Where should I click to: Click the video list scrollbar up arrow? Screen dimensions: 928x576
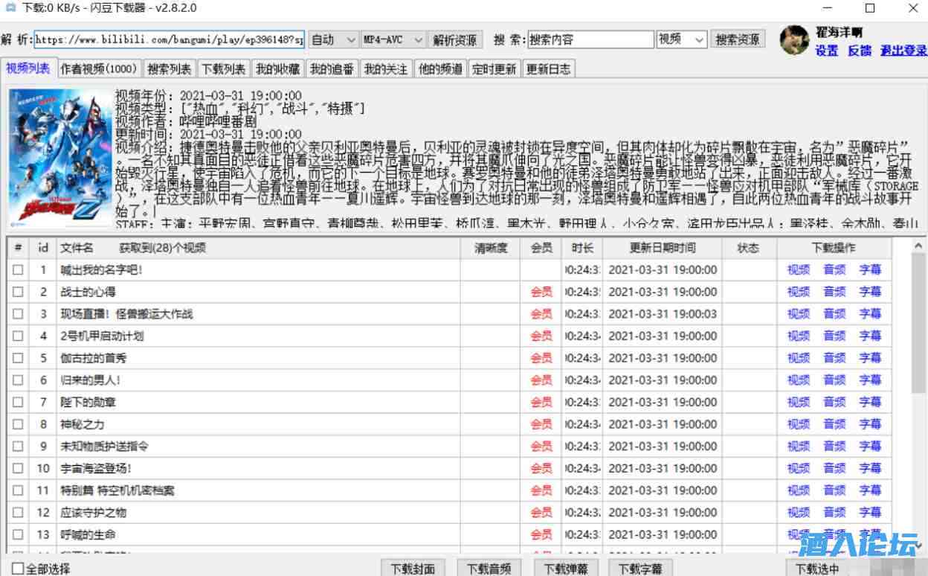pos(920,246)
